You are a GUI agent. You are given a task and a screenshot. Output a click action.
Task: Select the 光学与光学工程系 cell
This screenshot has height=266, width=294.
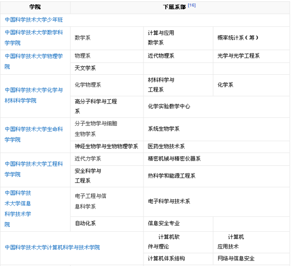click(x=251, y=56)
